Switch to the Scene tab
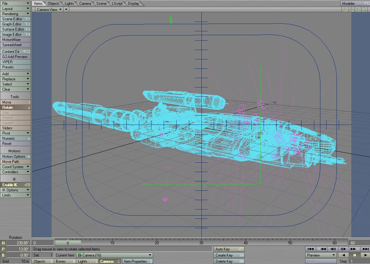The height and width of the screenshot is (264, 370). 102,3
